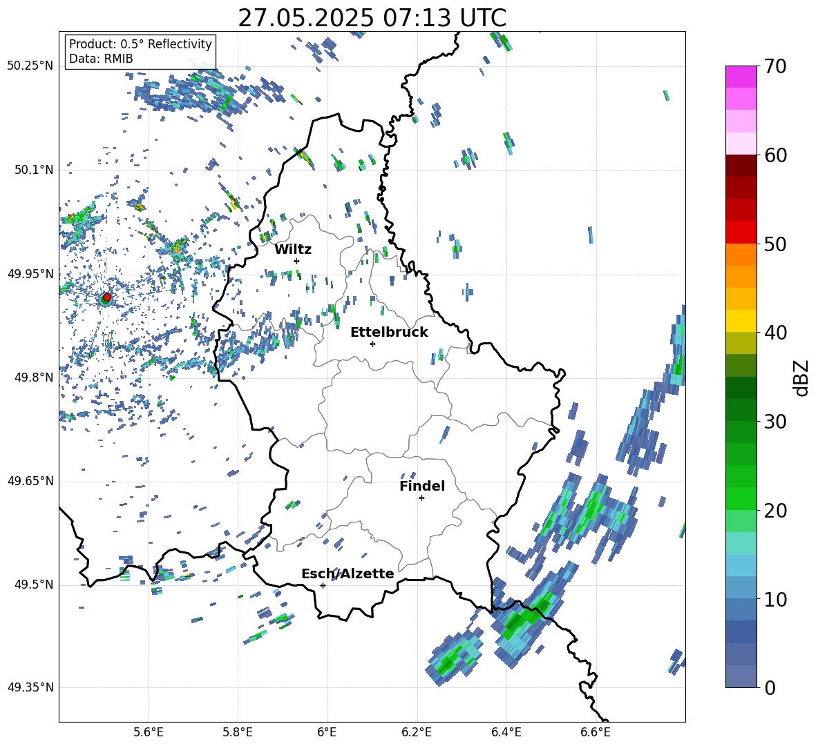Click the 20 value on the colorbar
The image size is (818, 746).
click(775, 510)
